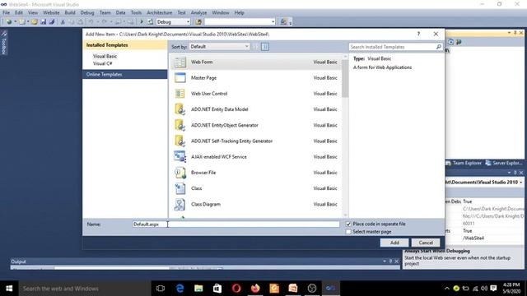Select AJAX-enabled WCF Service icon
527x296 pixels.
(x=180, y=157)
